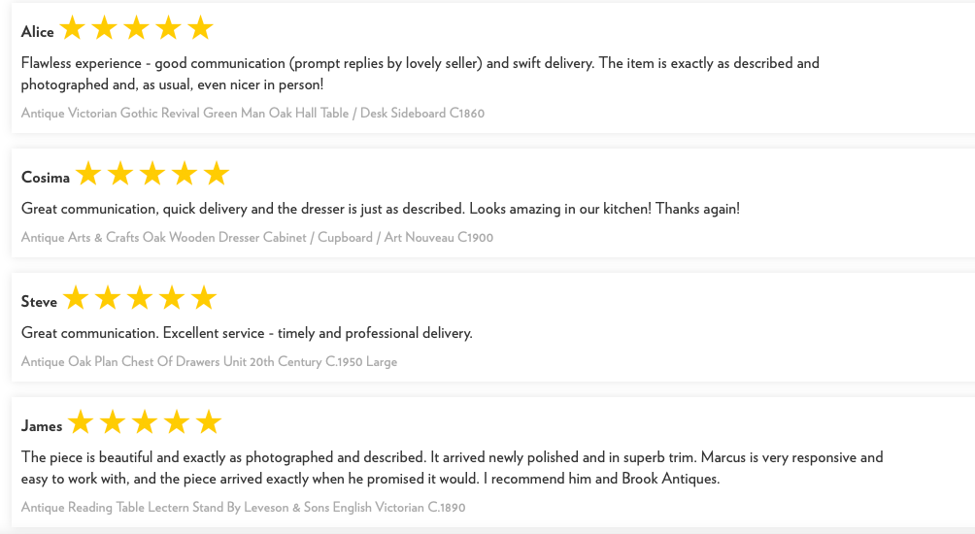
Task: Click the first star in Alice's rating
Action: pyautogui.click(x=72, y=28)
